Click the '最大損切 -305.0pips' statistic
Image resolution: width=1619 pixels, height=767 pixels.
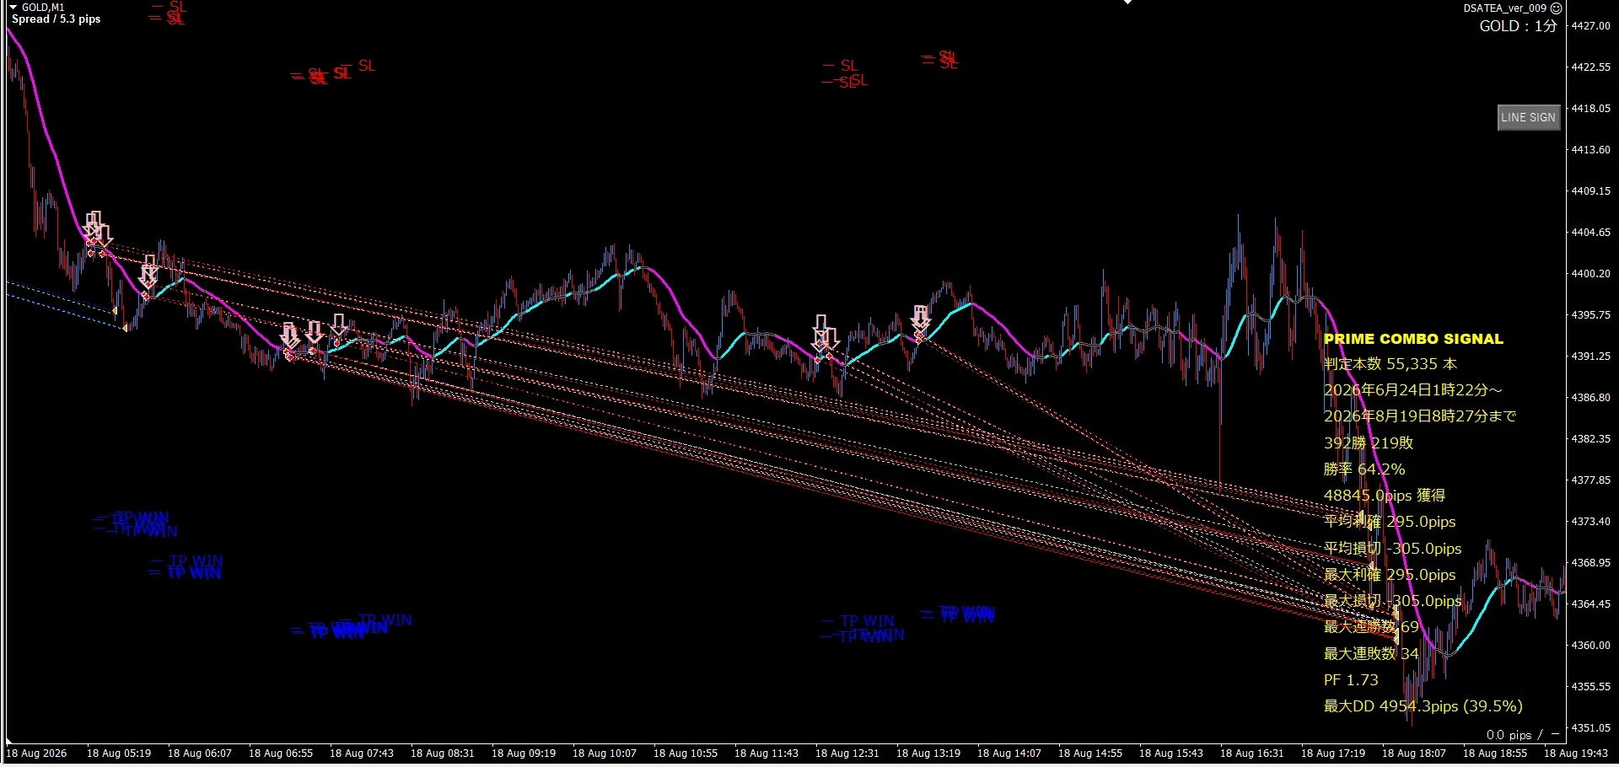(1392, 601)
